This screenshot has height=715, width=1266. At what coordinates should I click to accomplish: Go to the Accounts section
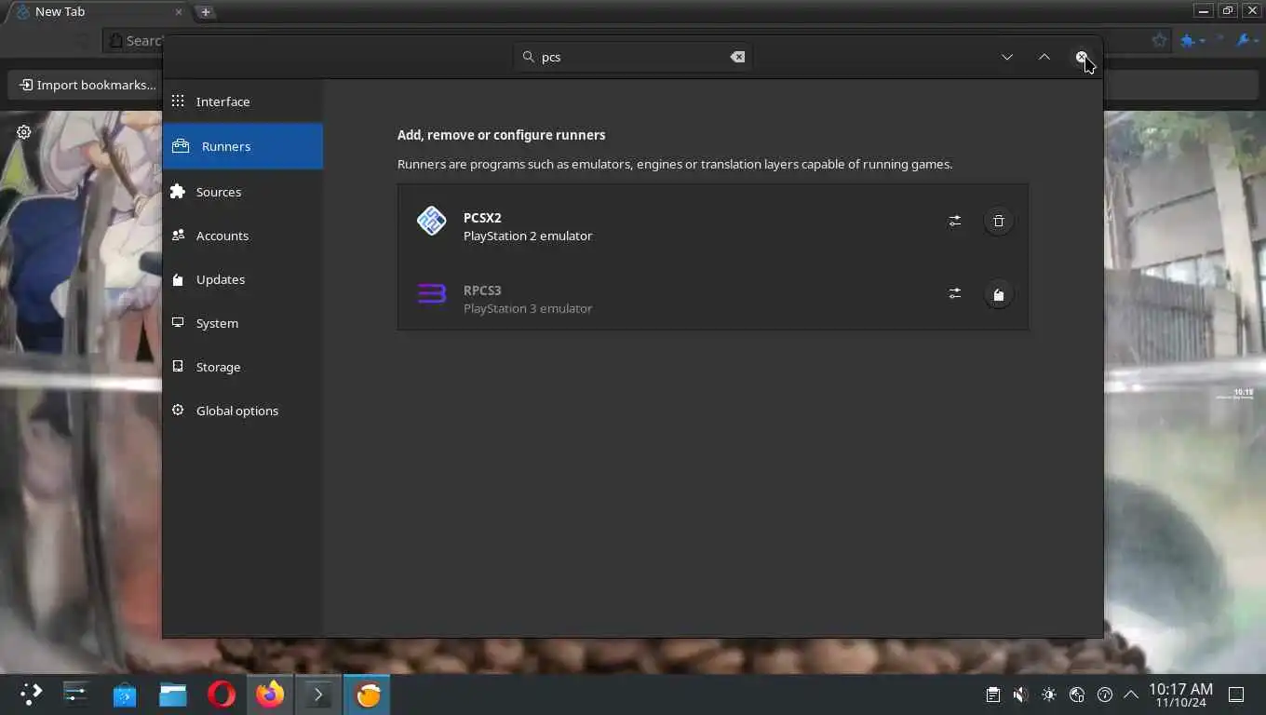click(242, 236)
